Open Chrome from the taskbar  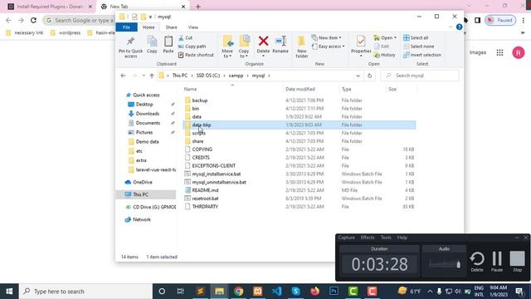(x=238, y=292)
